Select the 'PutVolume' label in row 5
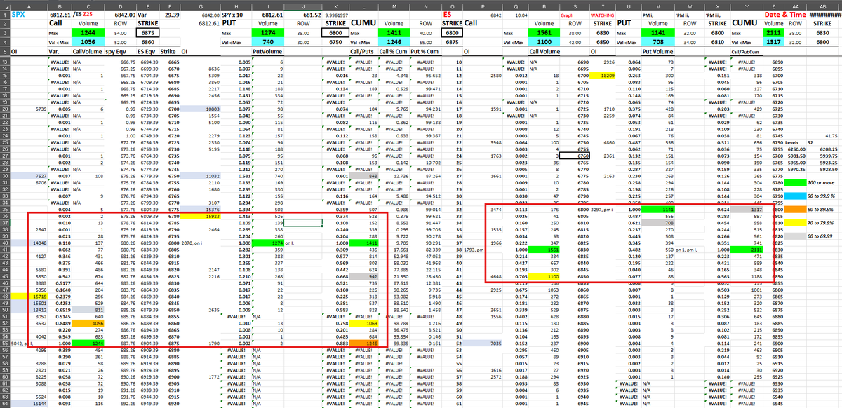The height and width of the screenshot is (408, 842). click(267, 51)
